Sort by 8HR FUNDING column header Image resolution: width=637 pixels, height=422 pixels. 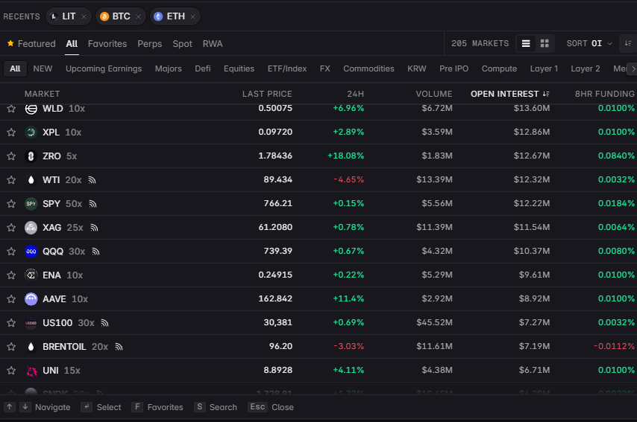tap(604, 94)
